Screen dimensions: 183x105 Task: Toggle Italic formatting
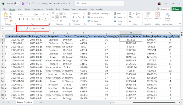[23, 19]
